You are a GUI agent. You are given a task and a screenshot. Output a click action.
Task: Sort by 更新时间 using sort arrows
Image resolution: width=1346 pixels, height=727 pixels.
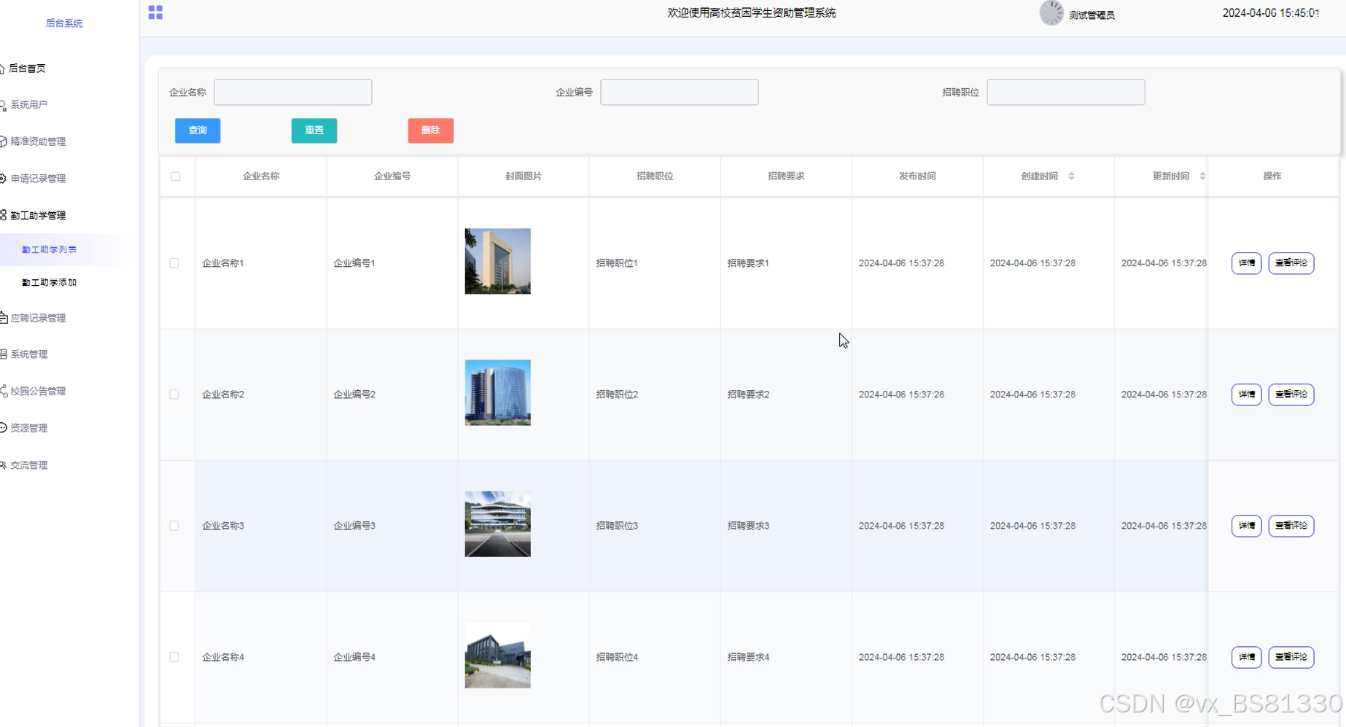[x=1202, y=176]
